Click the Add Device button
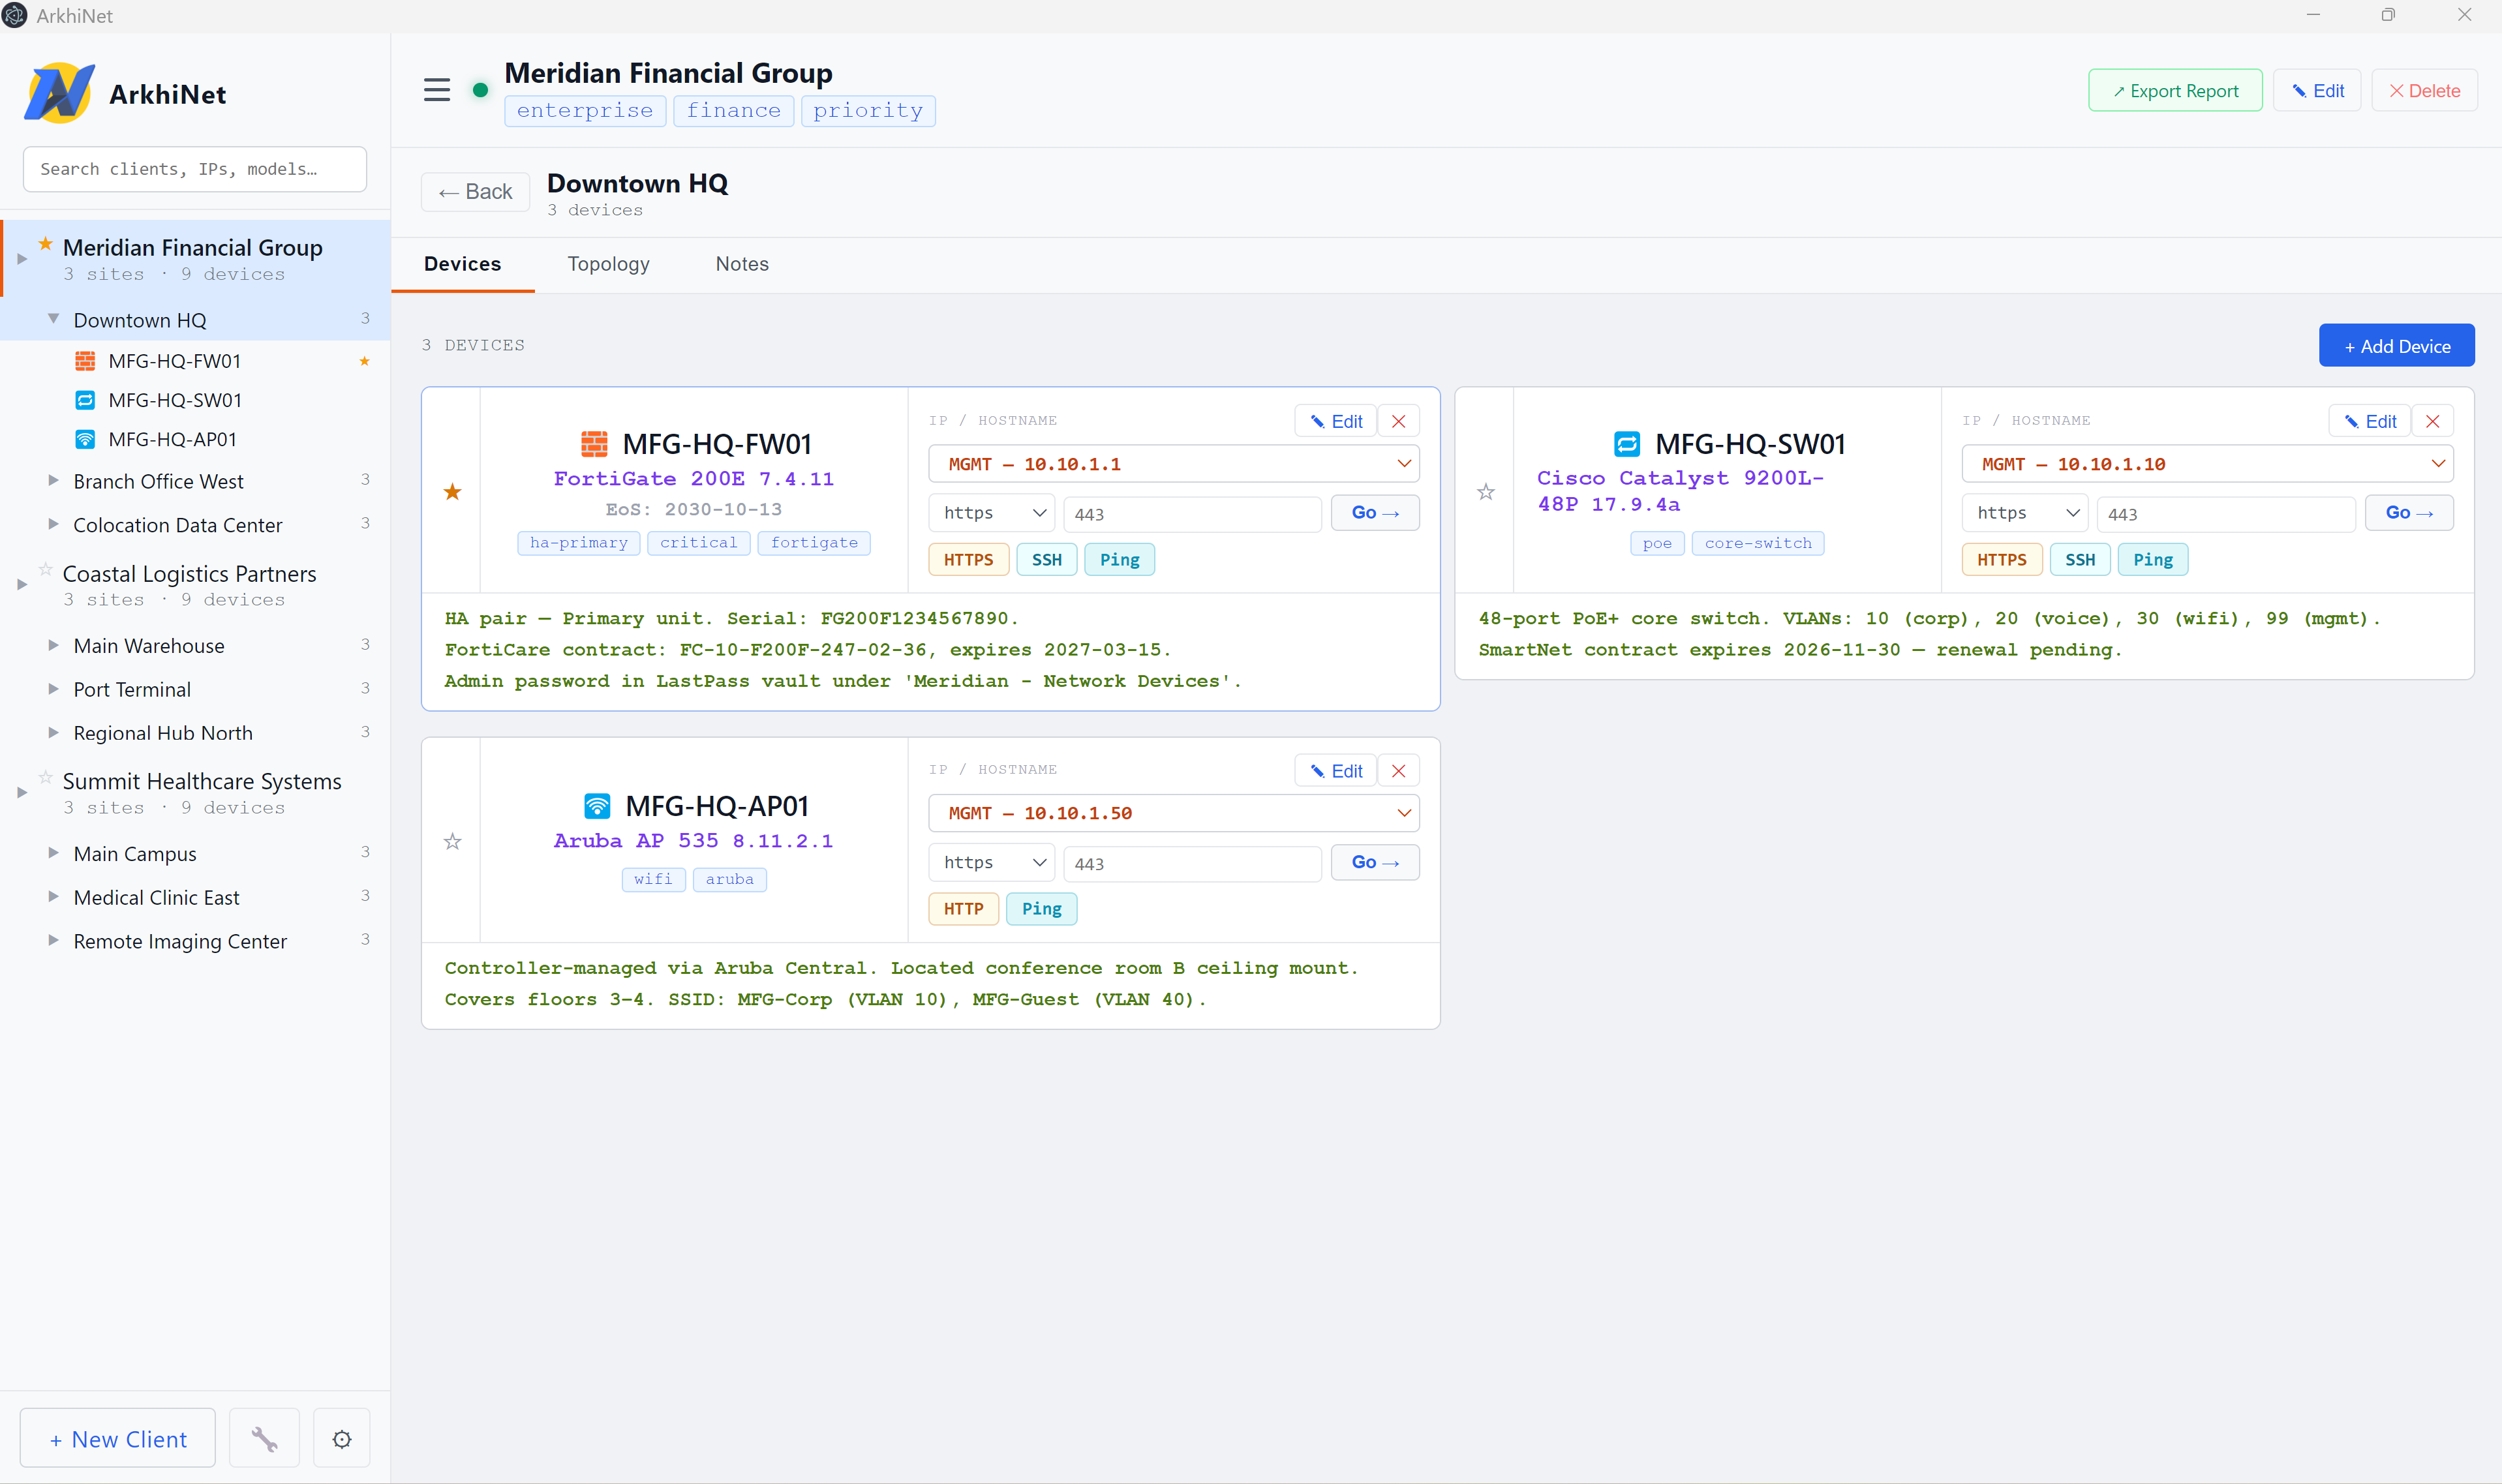Viewport: 2502px width, 1484px height. tap(2396, 346)
